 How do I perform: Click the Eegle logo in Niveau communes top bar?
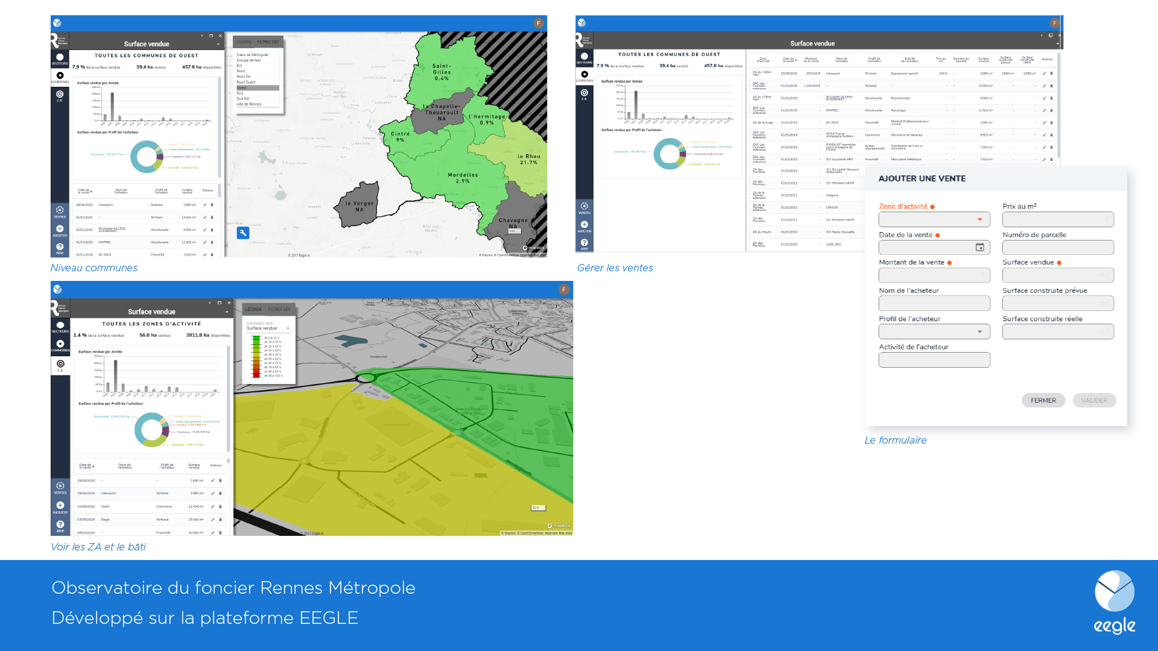click(x=57, y=23)
